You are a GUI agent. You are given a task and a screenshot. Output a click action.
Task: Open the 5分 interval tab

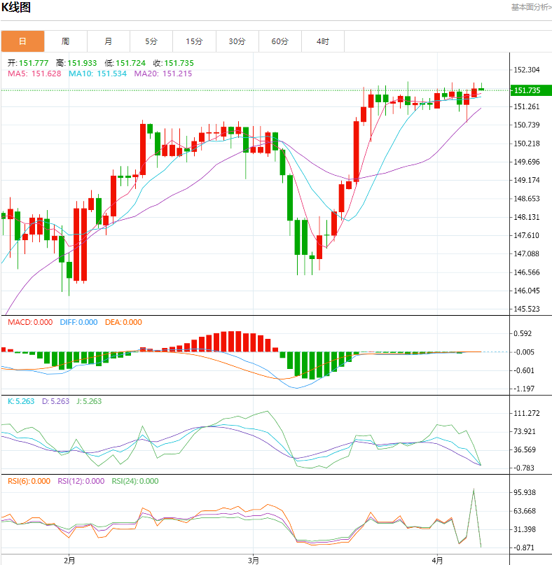pos(151,41)
